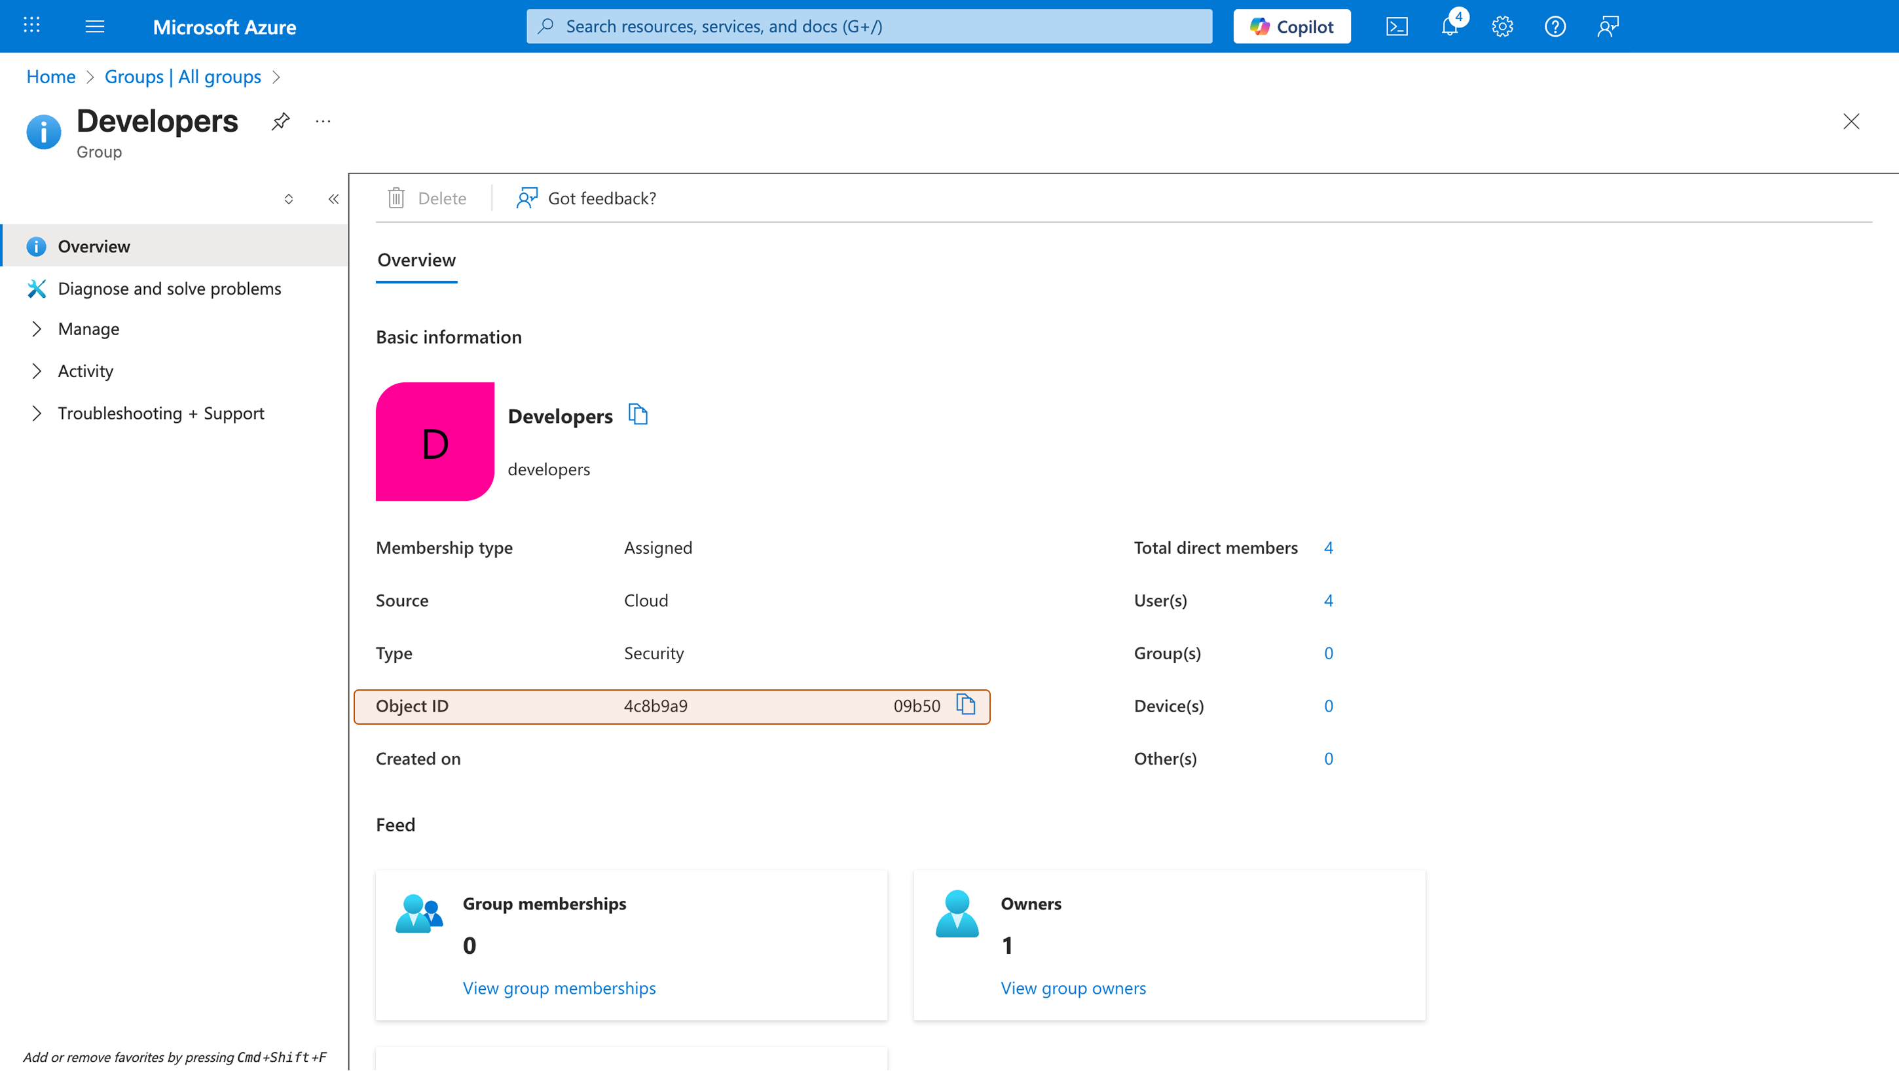Copy the Object ID value

[967, 704]
